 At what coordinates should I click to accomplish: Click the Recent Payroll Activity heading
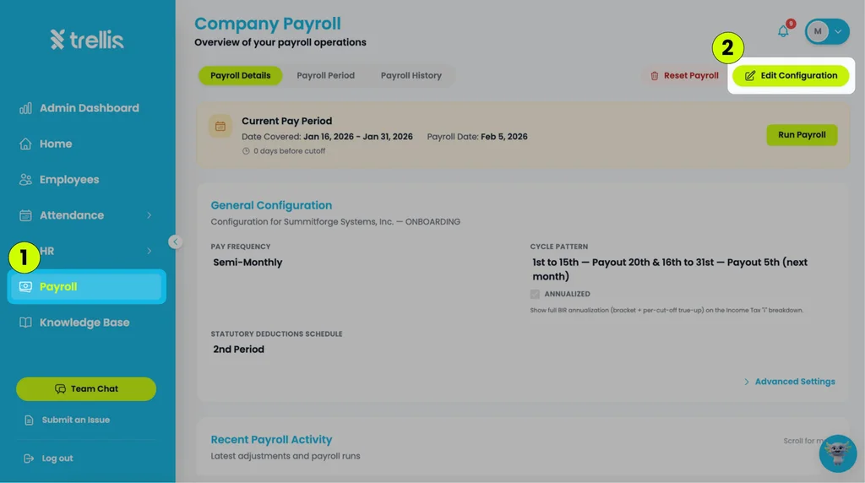pyautogui.click(x=271, y=440)
